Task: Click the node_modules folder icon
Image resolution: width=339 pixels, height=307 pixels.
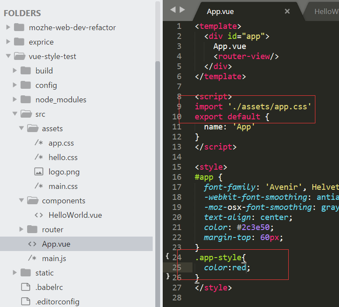Action: [26, 99]
